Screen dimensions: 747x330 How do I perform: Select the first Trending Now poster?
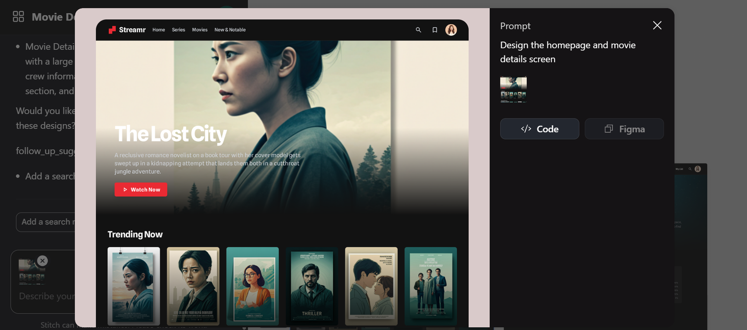(134, 286)
